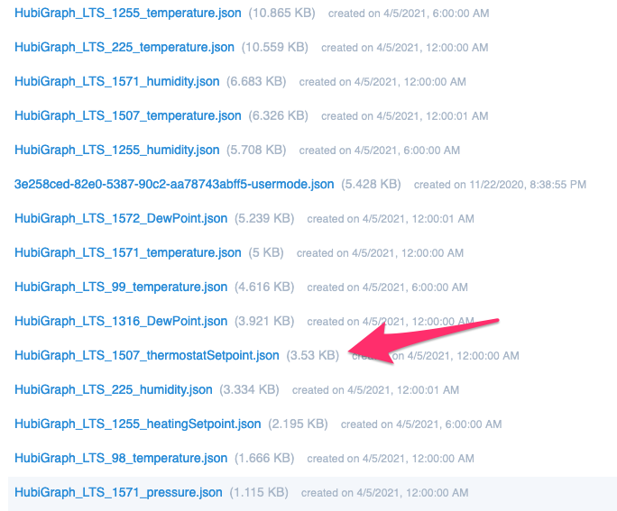The height and width of the screenshot is (511, 617).
Task: Open HubiGraph_LTS_1571_temperature.json file
Action: pyautogui.click(x=128, y=252)
